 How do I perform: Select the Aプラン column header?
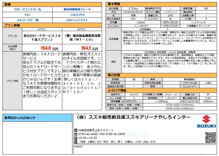coord(42,30)
